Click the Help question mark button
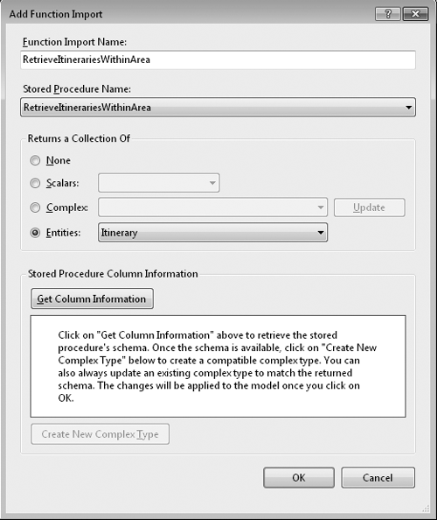The height and width of the screenshot is (520, 437). click(388, 14)
